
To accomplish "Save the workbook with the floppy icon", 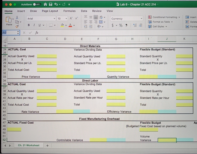I will [51, 5].
